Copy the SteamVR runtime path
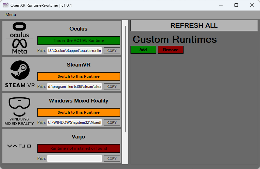This screenshot has width=260, height=169. (112, 87)
